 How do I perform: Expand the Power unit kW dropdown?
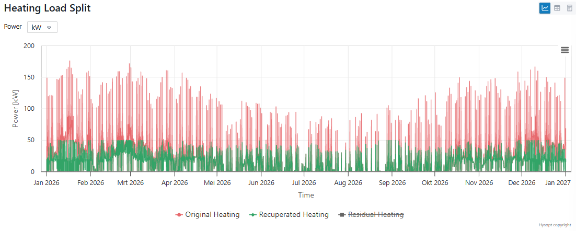pos(42,27)
